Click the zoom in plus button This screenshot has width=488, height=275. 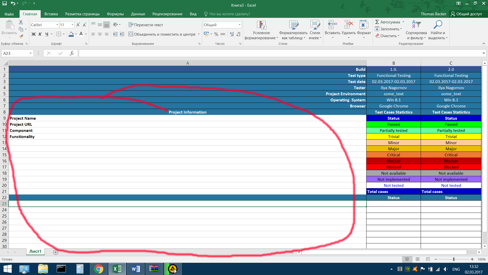pos(472,259)
